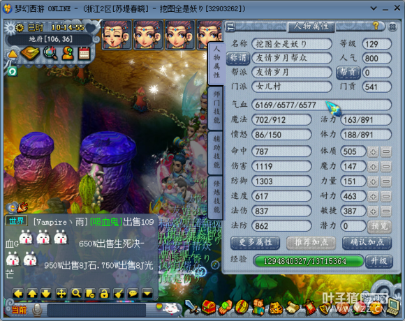405x321 pixels.
Task: Open the yellow question mark help
Action: [x=376, y=26]
